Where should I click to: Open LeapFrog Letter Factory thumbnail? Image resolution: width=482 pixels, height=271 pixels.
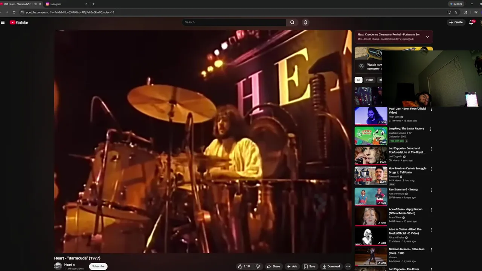click(x=371, y=135)
